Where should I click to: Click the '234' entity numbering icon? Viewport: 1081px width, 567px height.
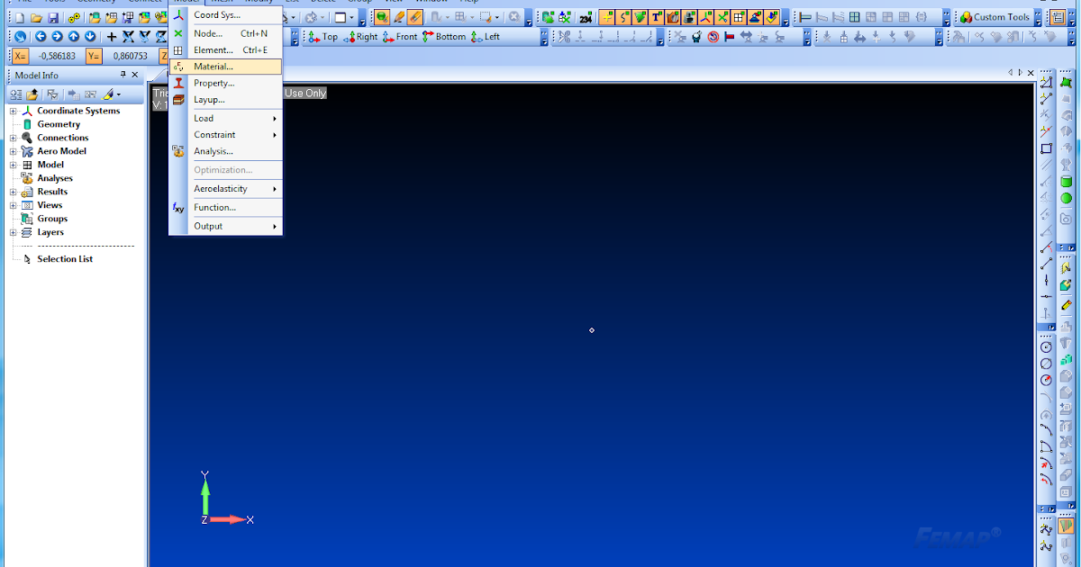[585, 16]
